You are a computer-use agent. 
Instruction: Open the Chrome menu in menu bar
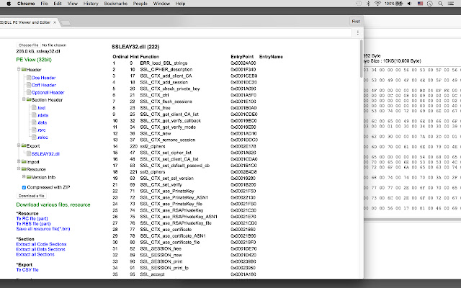(x=26, y=4)
